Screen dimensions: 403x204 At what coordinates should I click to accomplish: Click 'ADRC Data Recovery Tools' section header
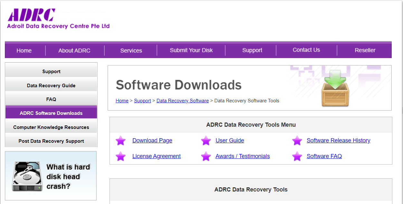click(x=251, y=190)
